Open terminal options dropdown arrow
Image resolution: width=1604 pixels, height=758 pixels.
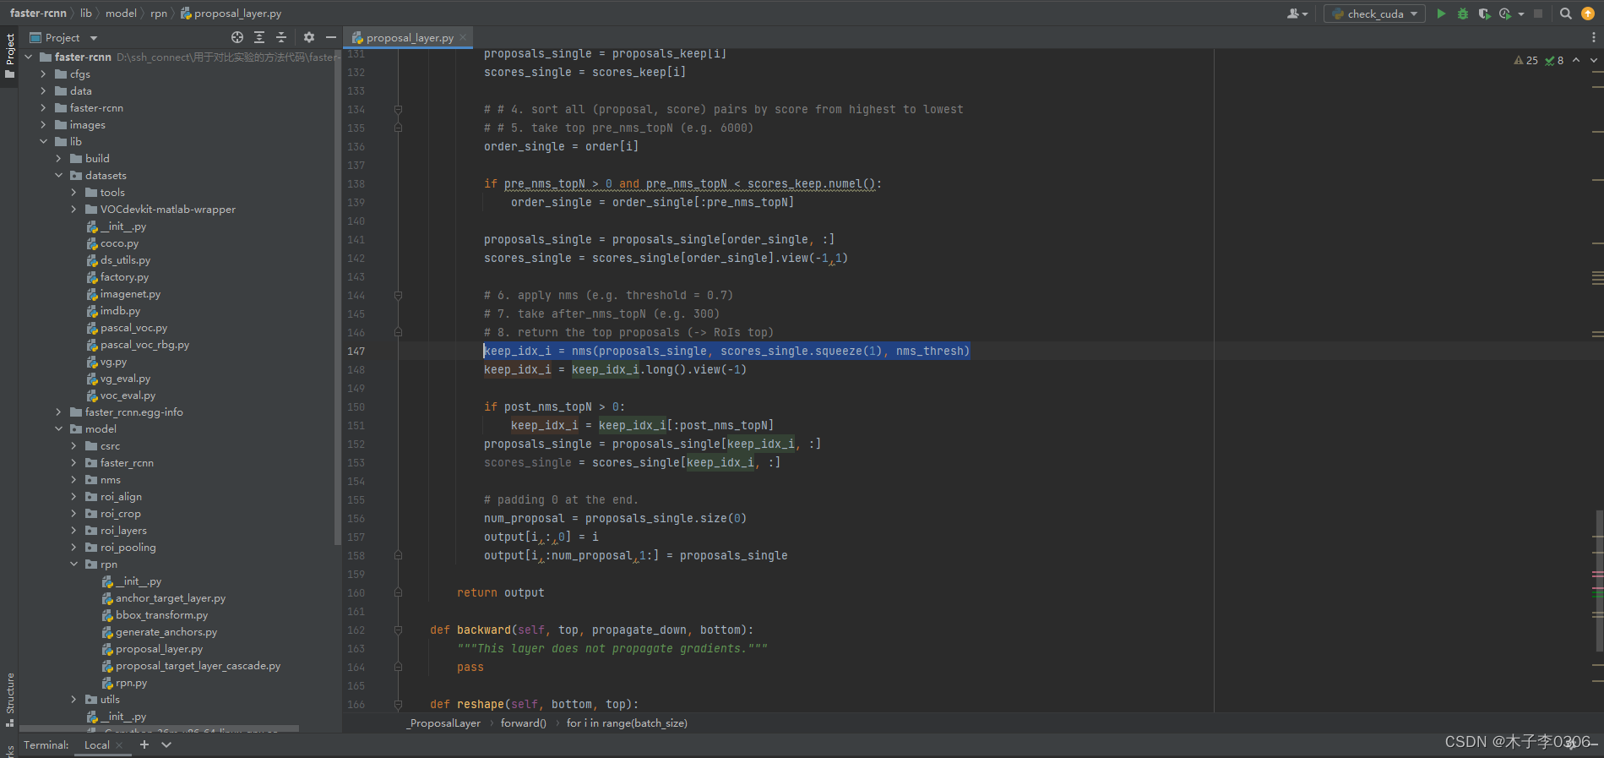(166, 744)
